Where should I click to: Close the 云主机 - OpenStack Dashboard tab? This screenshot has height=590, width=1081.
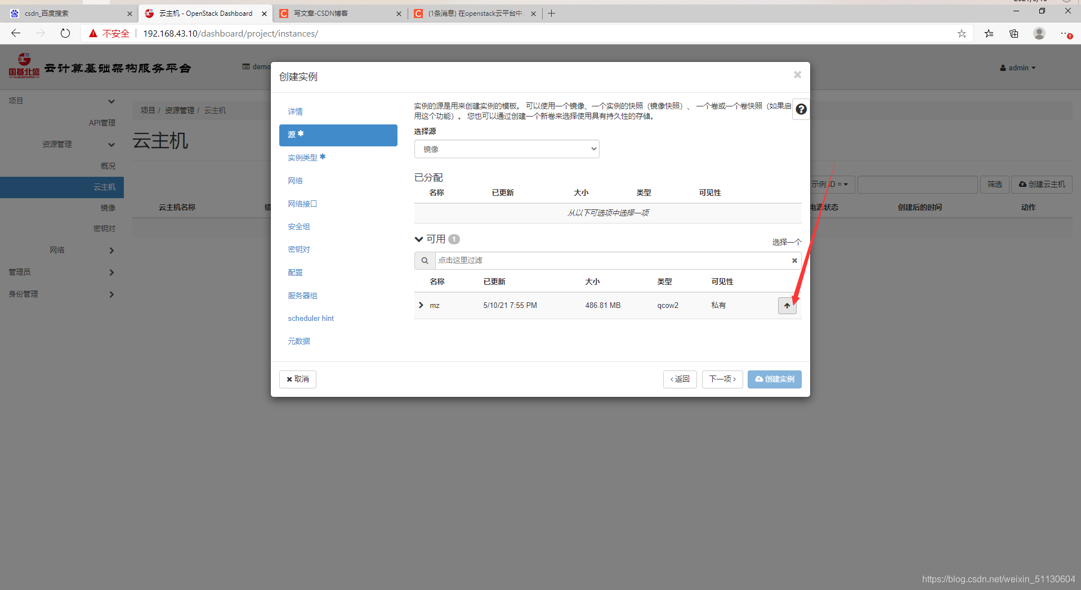(x=264, y=14)
